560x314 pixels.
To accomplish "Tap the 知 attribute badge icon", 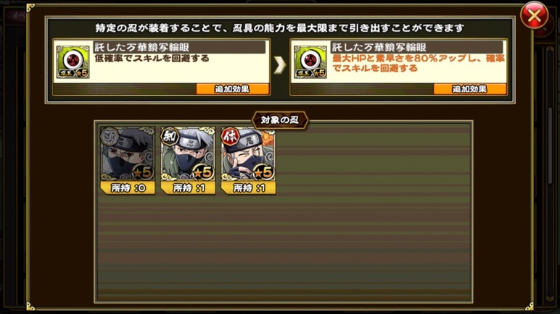I will point(169,137).
